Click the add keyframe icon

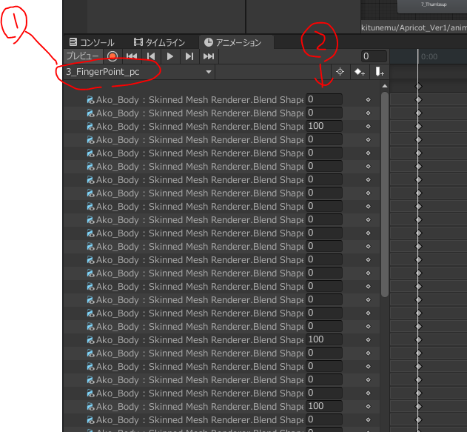coord(360,72)
